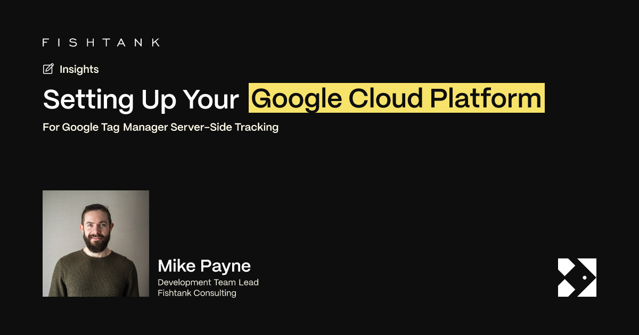
Task: Click the 'Fishtank Consulting' company text
Action: [x=197, y=293]
